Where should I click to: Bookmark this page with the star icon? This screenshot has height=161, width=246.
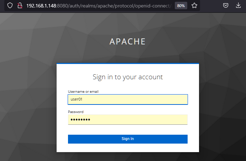pyautogui.click(x=194, y=6)
